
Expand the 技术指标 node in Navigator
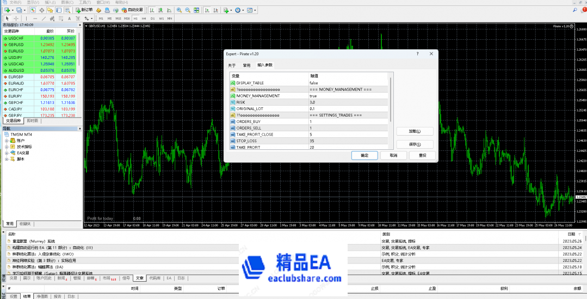pyautogui.click(x=7, y=147)
